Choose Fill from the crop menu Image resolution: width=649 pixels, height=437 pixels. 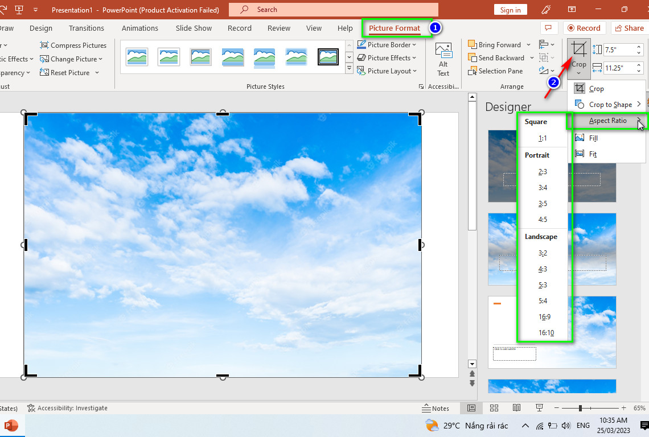(x=607, y=138)
